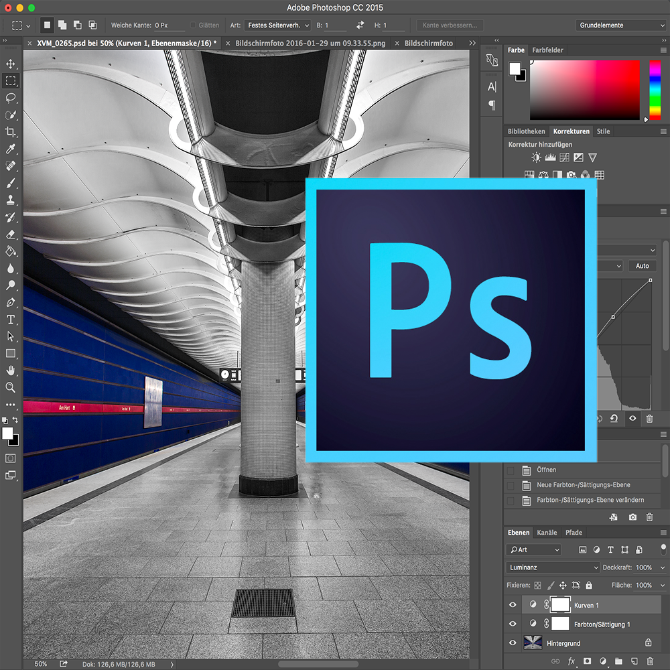Select the Crop tool
Screen dimensions: 670x670
click(10, 131)
